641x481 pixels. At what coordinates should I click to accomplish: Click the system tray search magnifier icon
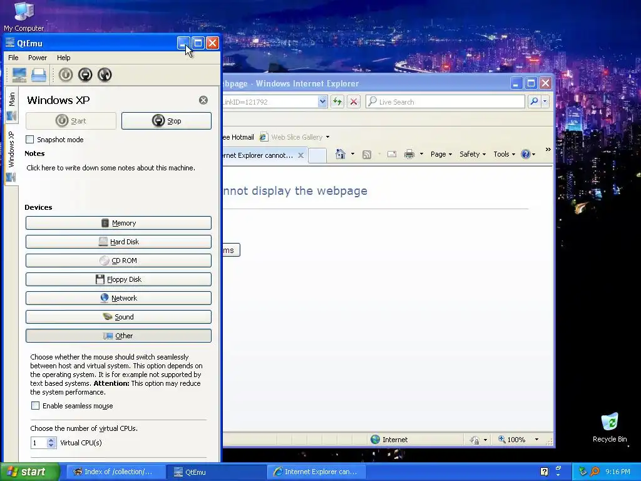(x=595, y=472)
